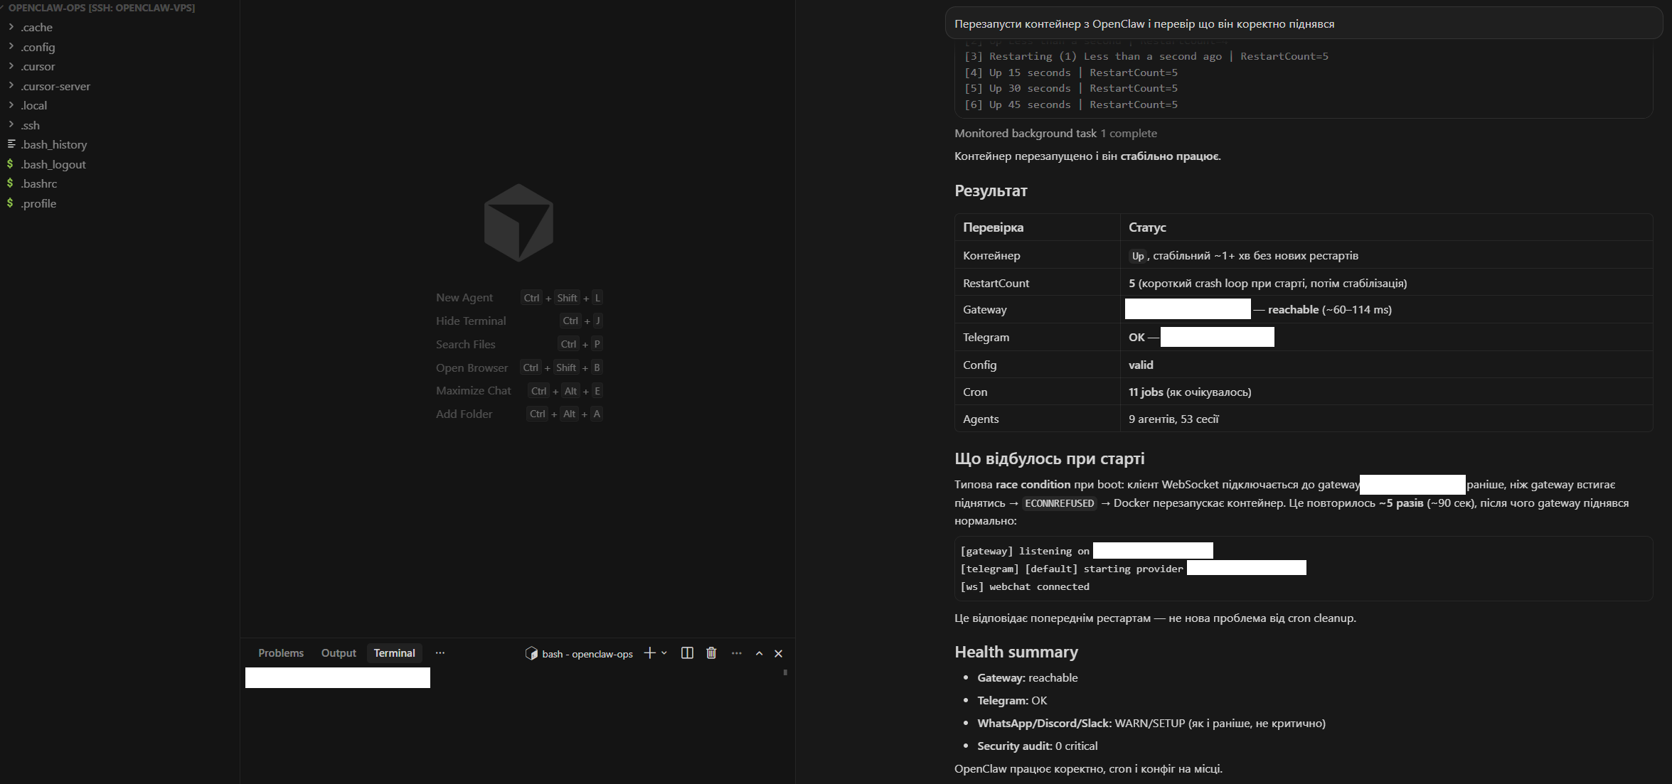This screenshot has width=1672, height=784.
Task: Click the Gateway row in results table
Action: (1304, 310)
